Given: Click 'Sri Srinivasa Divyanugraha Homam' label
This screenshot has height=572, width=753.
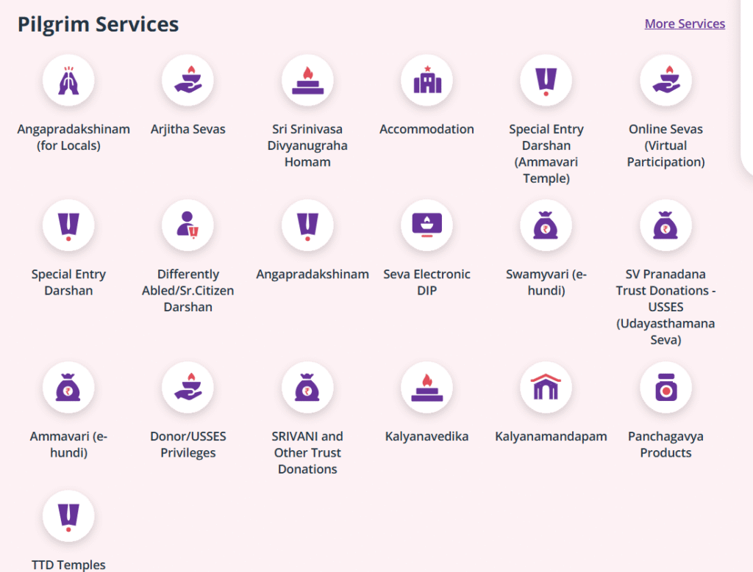Looking at the screenshot, I should (307, 145).
